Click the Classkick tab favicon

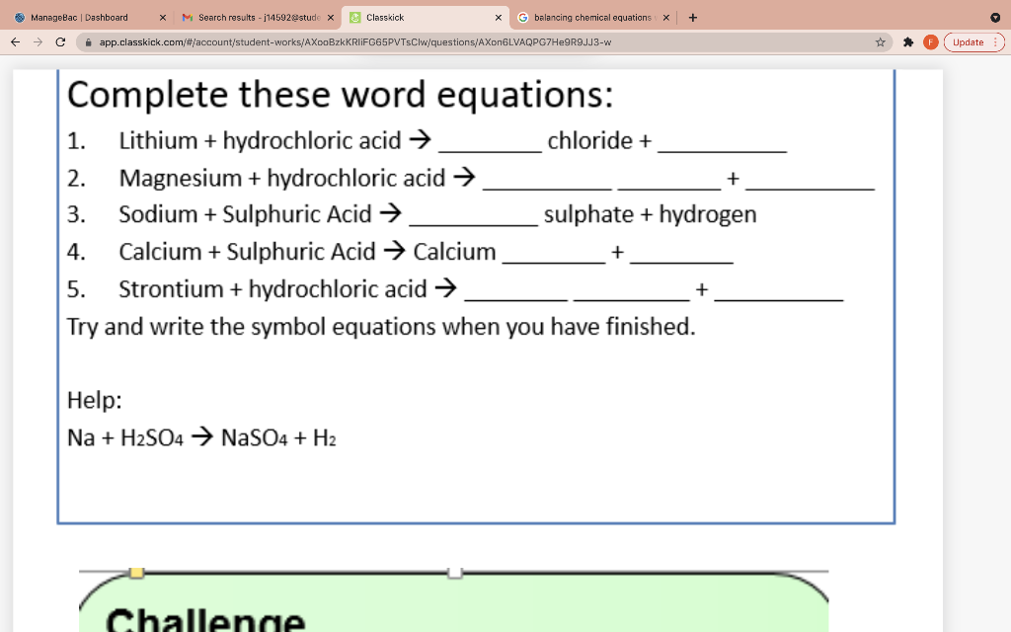354,18
